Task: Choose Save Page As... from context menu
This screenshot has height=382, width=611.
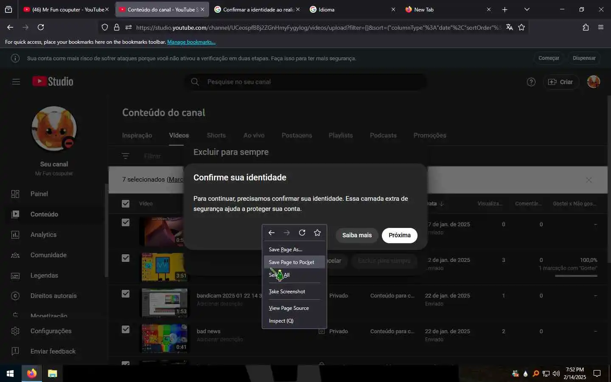Action: coord(294,250)
